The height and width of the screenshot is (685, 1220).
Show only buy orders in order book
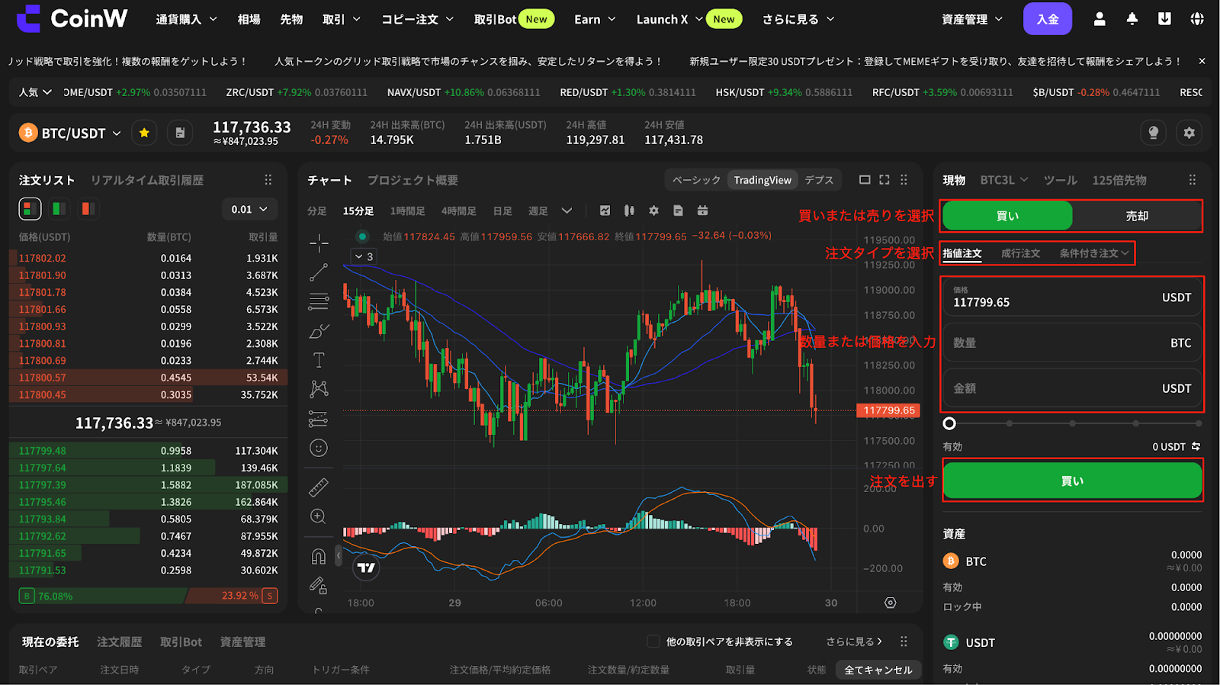coord(59,208)
